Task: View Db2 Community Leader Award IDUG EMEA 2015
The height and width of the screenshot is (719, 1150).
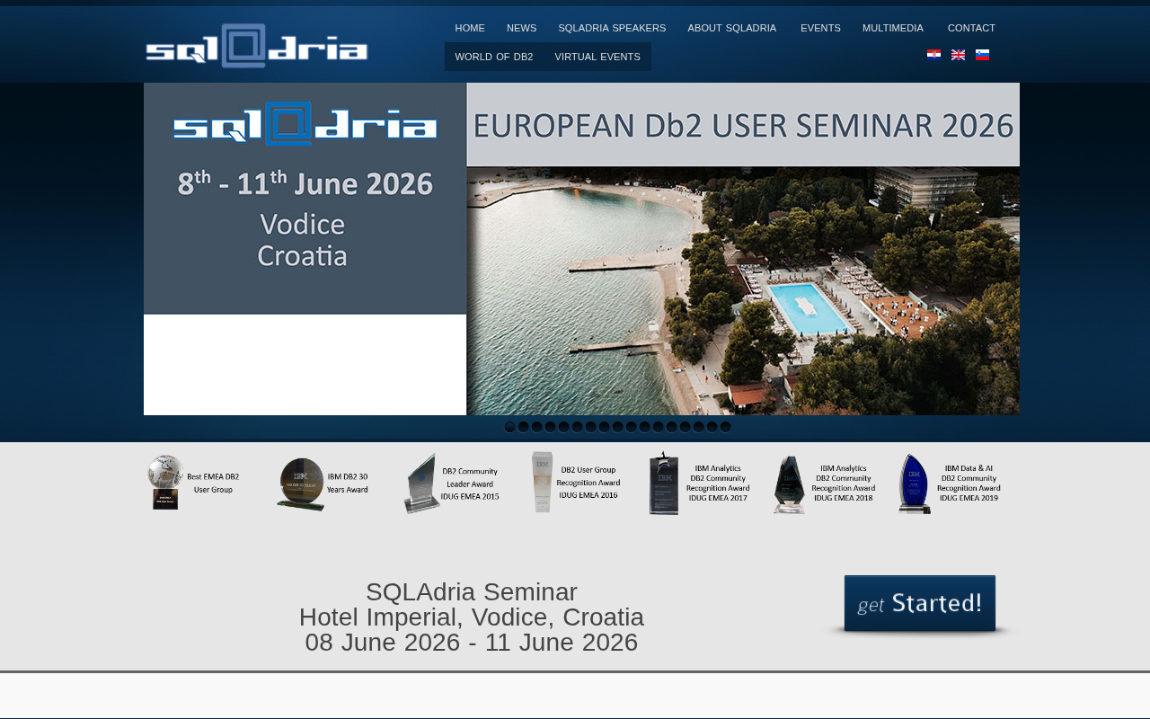Action: click(x=451, y=484)
